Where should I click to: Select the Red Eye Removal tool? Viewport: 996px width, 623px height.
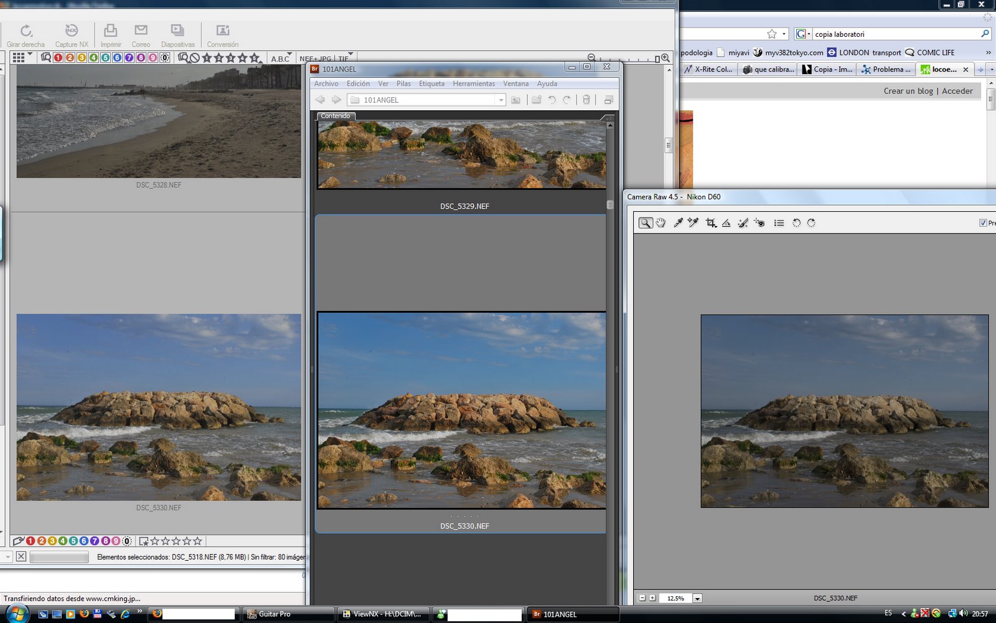click(x=759, y=223)
